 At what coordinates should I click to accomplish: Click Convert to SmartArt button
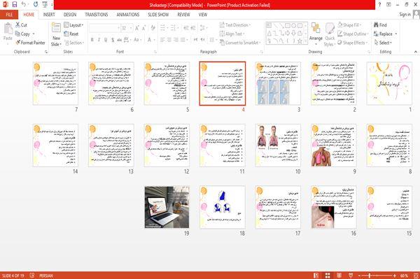click(239, 43)
